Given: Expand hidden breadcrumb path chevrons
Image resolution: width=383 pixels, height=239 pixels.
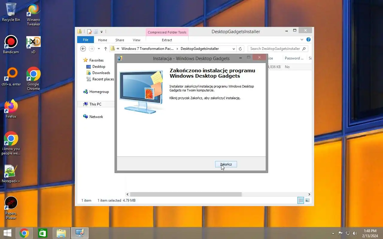Looking at the screenshot, I should (x=118, y=49).
